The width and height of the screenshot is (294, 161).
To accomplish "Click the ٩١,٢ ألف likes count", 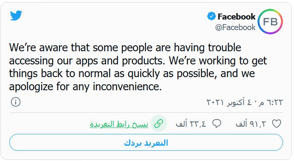I will click(x=251, y=124).
